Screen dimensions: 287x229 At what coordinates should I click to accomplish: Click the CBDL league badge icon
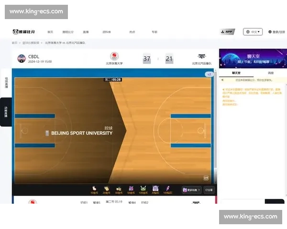click(x=21, y=59)
